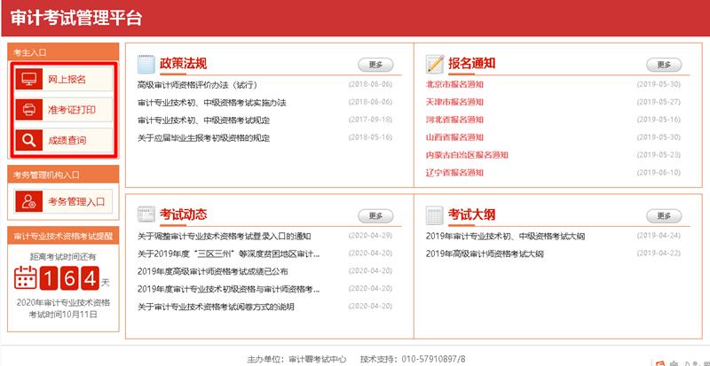This screenshot has width=710, height=366.
Task: Click the magnifier icon for 成绩查询
Action: [x=29, y=140]
